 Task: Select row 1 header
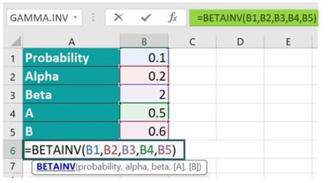(x=13, y=58)
